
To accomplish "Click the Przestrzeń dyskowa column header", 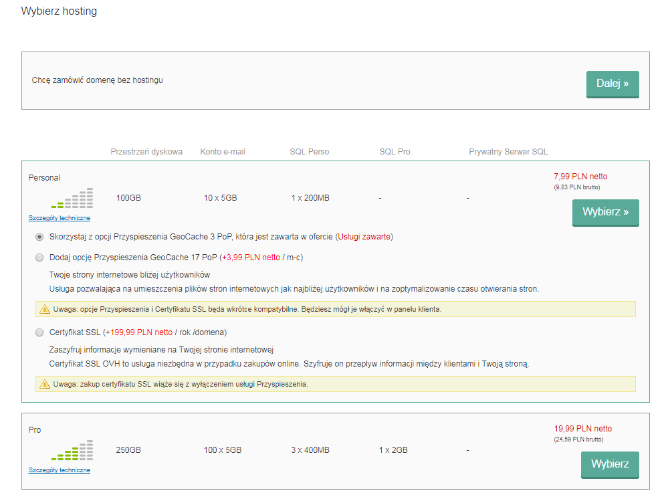I will click(146, 152).
